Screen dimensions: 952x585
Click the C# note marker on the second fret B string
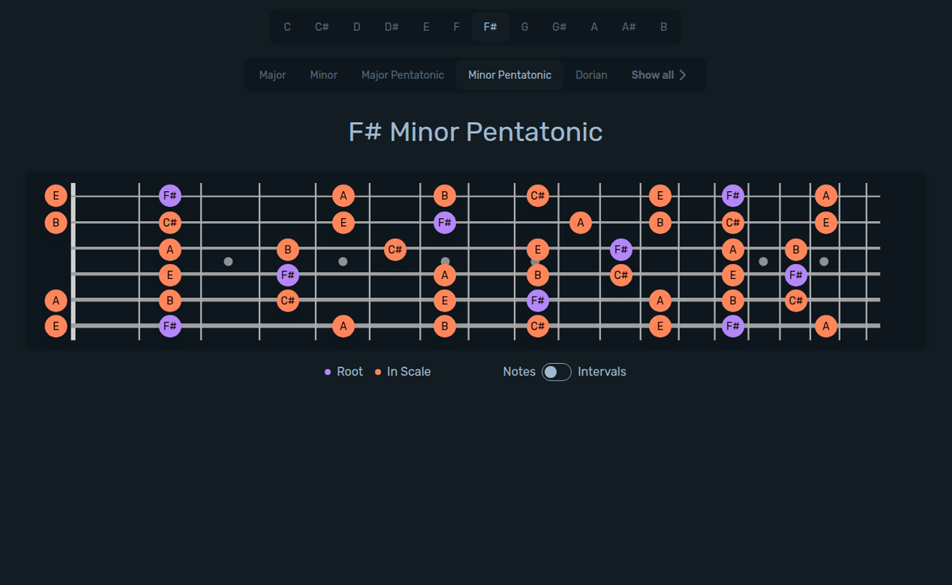pos(170,223)
